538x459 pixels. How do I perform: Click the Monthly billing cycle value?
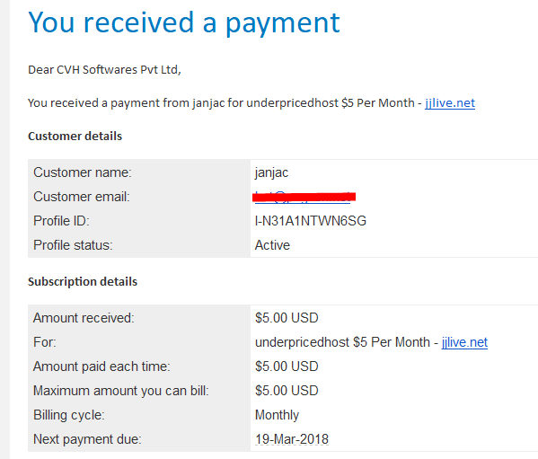277,415
